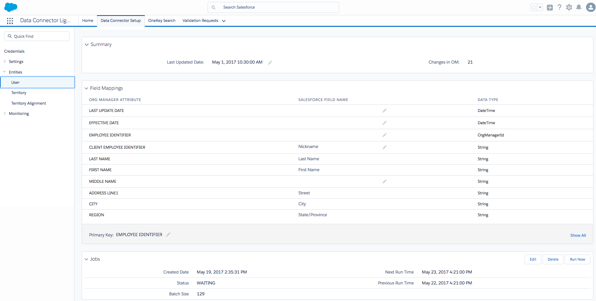Expand the Monitoring tree node
This screenshot has height=301, width=596.
pyautogui.click(x=5, y=114)
